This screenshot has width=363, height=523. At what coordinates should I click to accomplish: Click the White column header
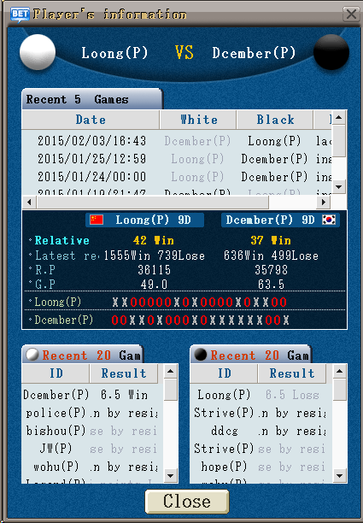(x=198, y=120)
